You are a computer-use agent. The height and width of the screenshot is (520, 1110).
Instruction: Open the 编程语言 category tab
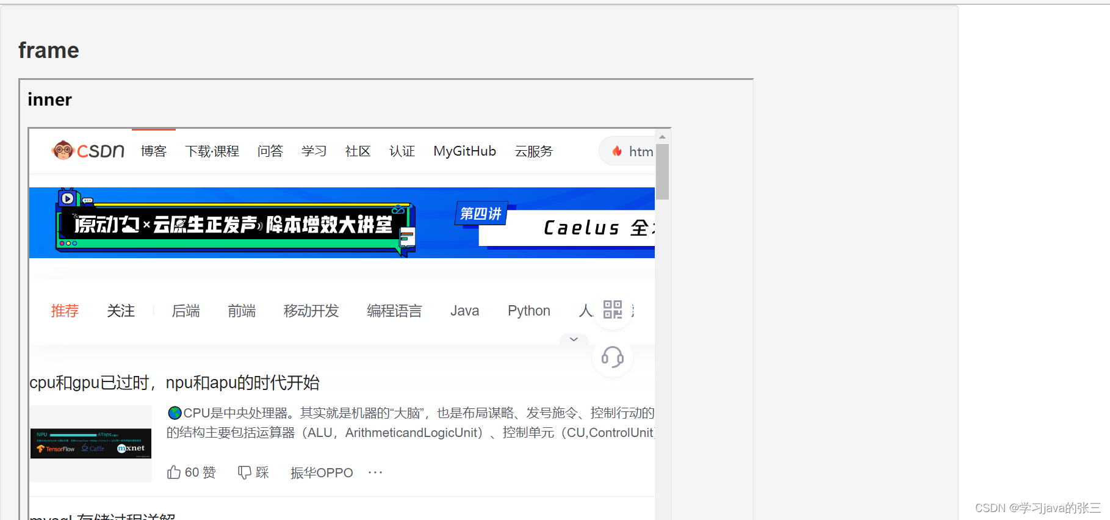pyautogui.click(x=394, y=311)
